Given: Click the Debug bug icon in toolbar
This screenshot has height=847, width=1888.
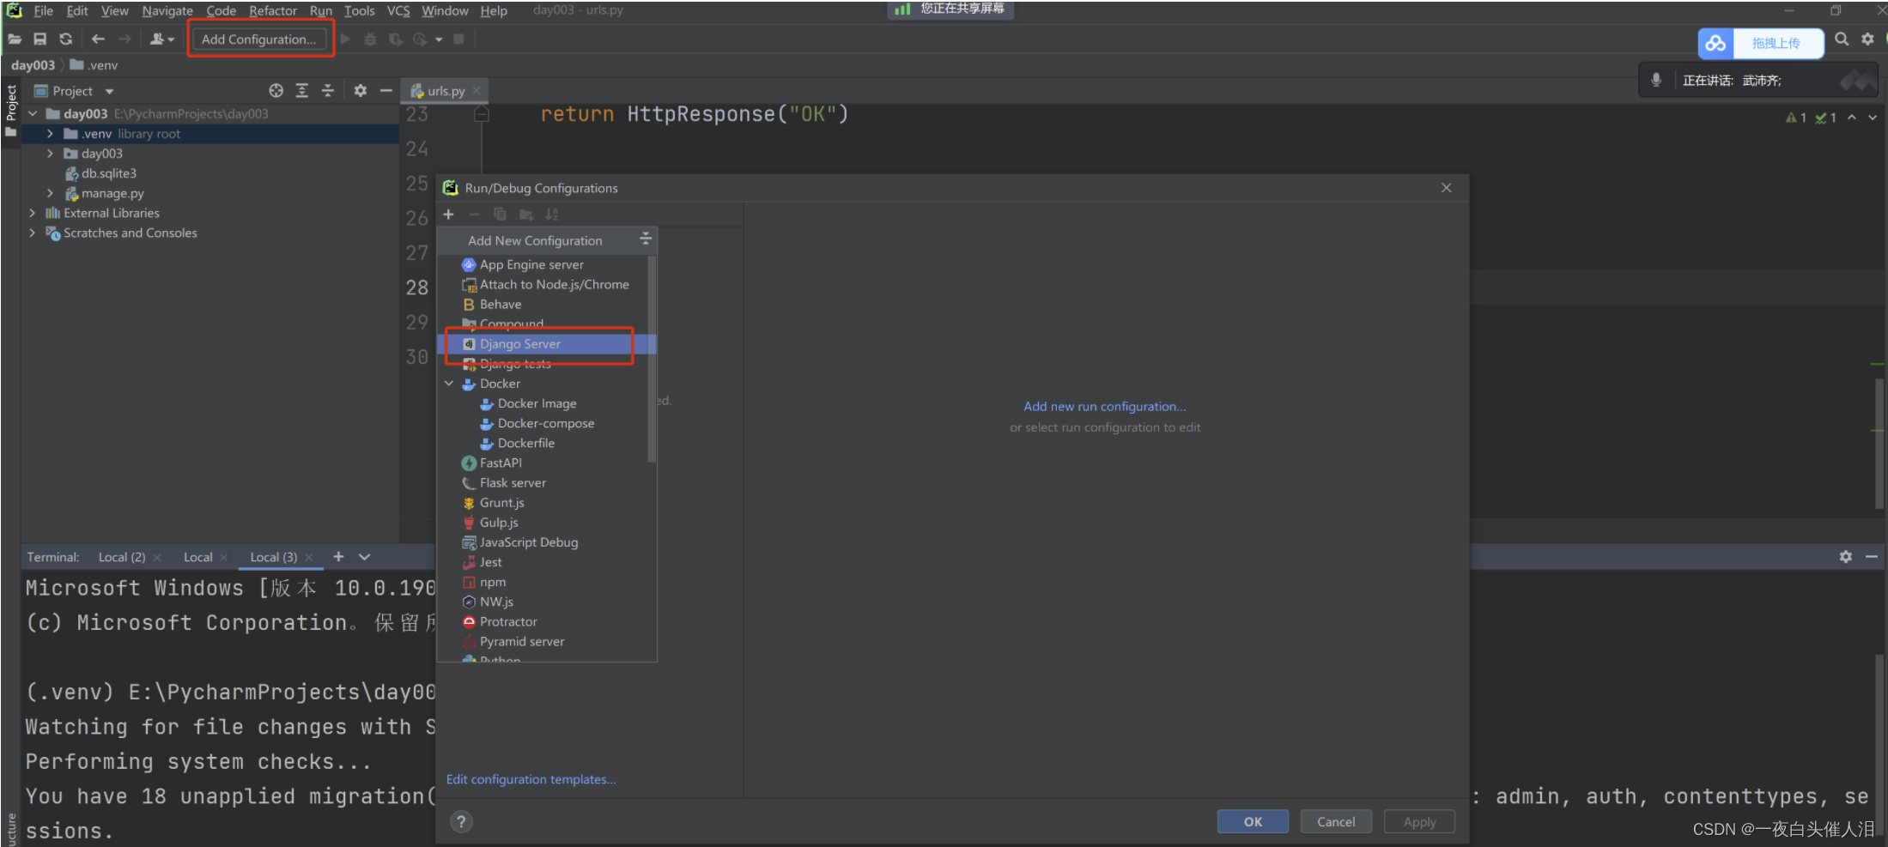Looking at the screenshot, I should 370,39.
